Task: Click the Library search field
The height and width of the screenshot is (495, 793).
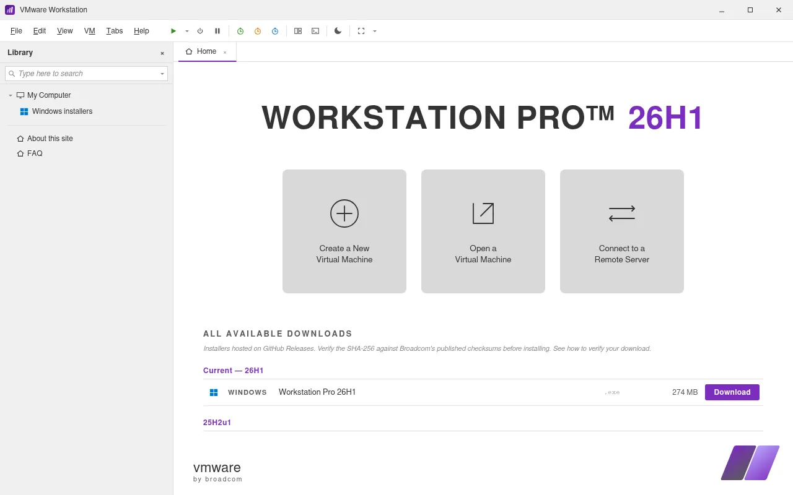Action: [86, 74]
